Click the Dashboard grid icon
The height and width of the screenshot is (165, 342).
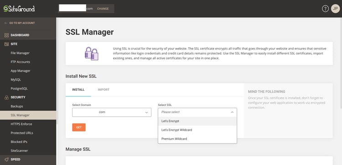(6, 35)
